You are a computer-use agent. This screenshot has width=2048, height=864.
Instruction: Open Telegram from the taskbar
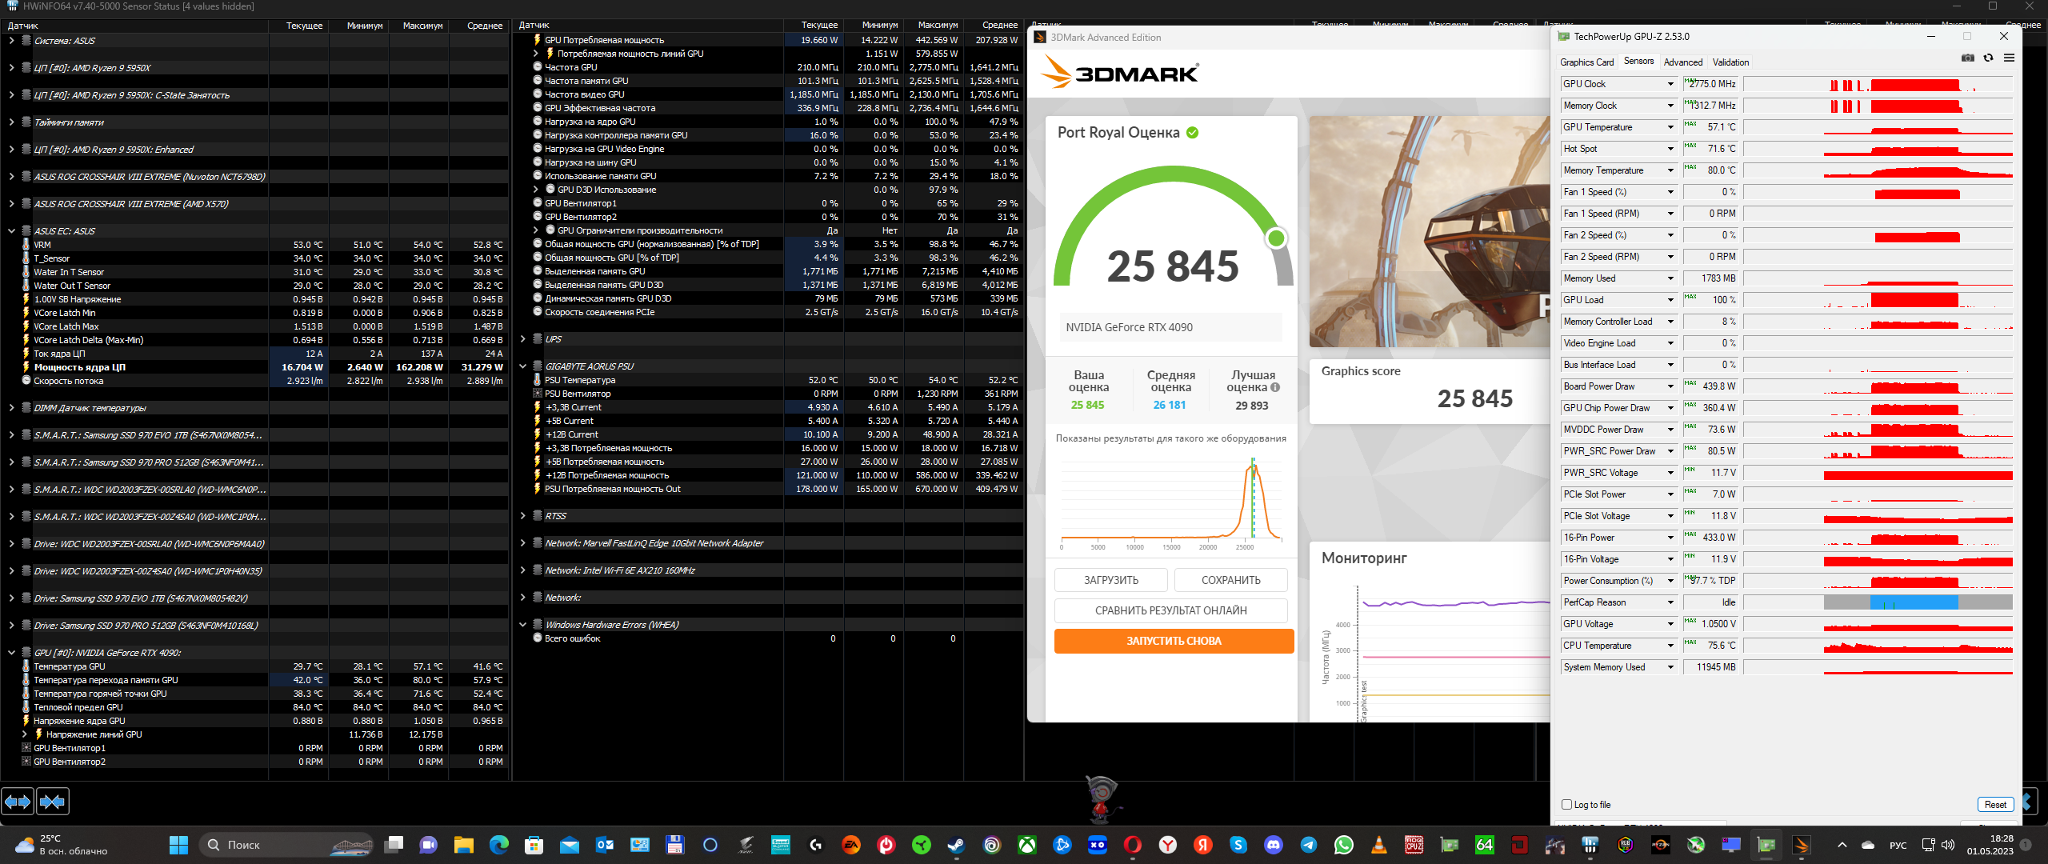[1308, 845]
